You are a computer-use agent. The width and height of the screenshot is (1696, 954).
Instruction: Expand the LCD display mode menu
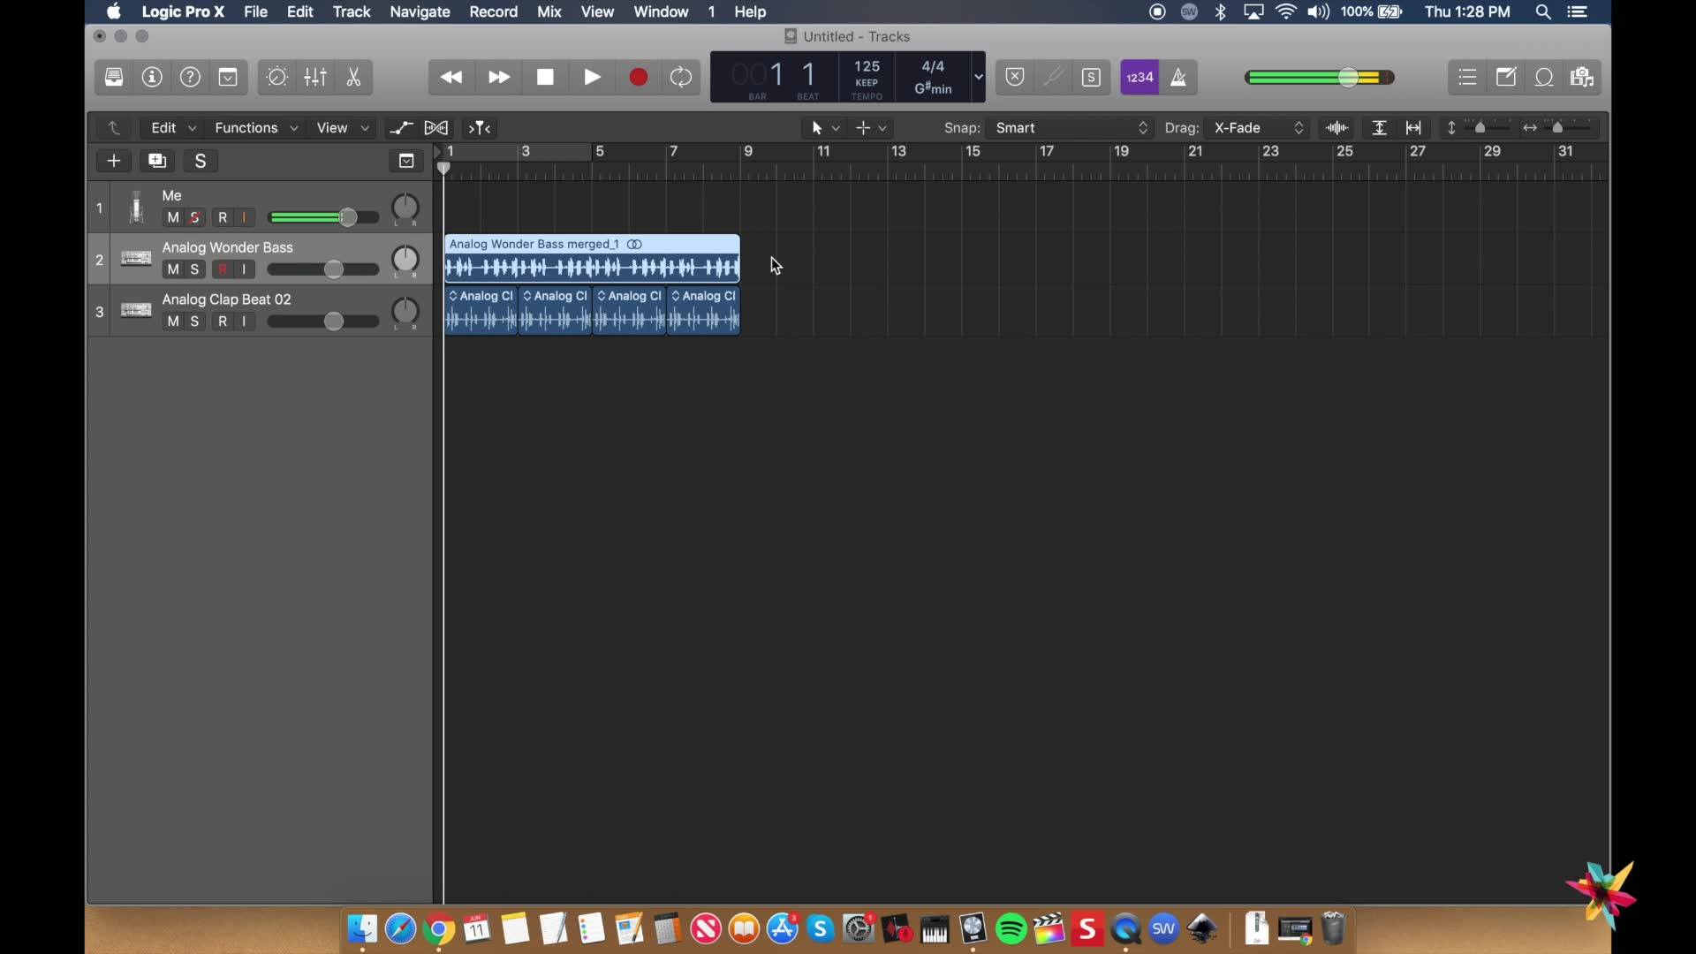(x=978, y=77)
